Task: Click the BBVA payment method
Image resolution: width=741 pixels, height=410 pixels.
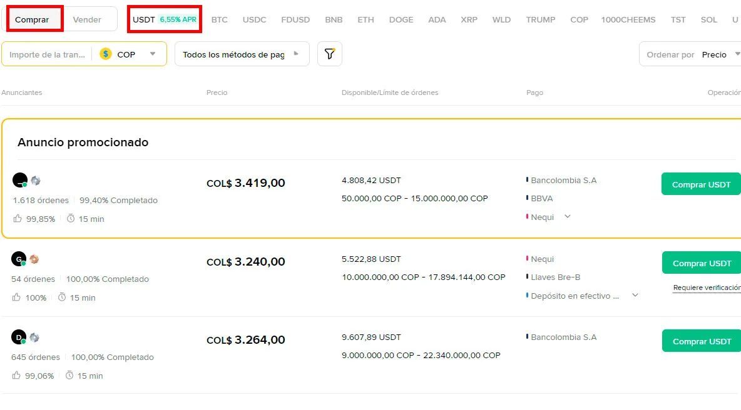Action: pyautogui.click(x=541, y=199)
